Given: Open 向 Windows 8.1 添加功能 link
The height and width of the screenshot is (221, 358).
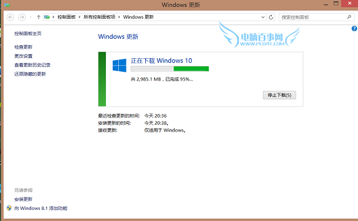Looking at the screenshot, I should pos(41,208).
